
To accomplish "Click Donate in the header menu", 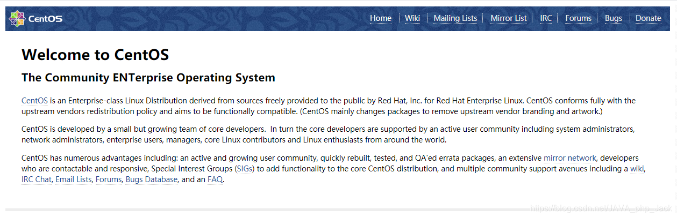I will [x=649, y=18].
